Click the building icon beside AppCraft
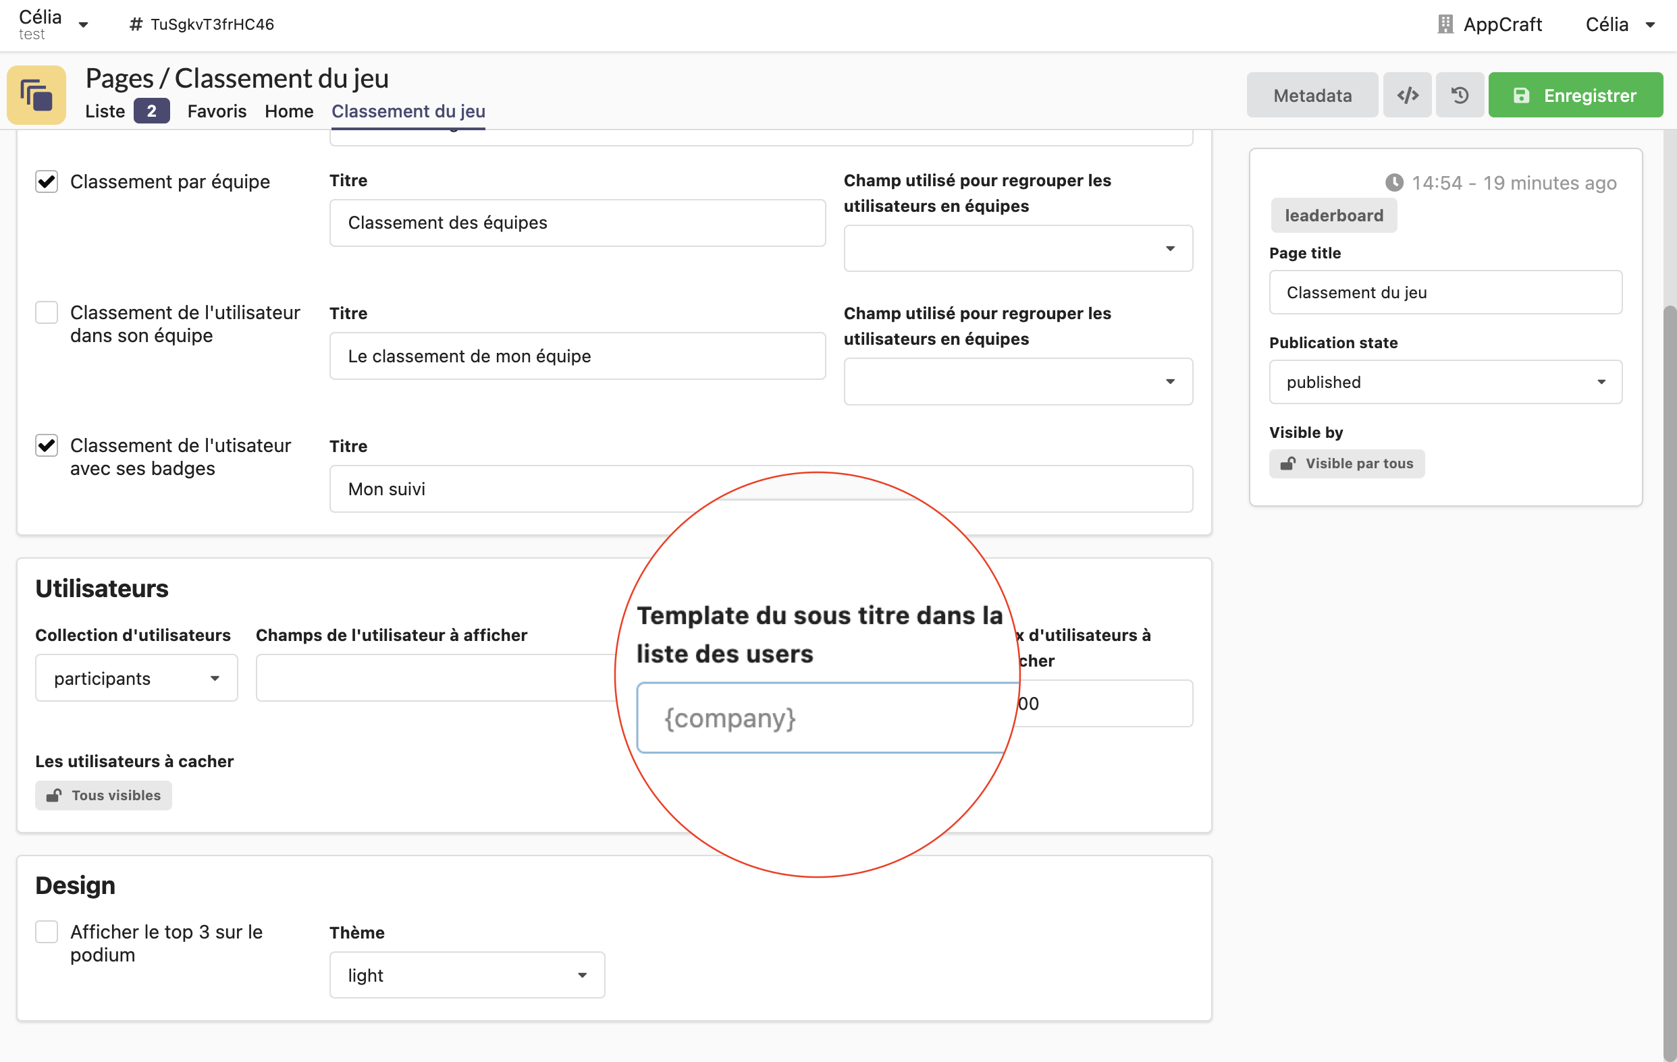This screenshot has width=1677, height=1062. pos(1445,24)
